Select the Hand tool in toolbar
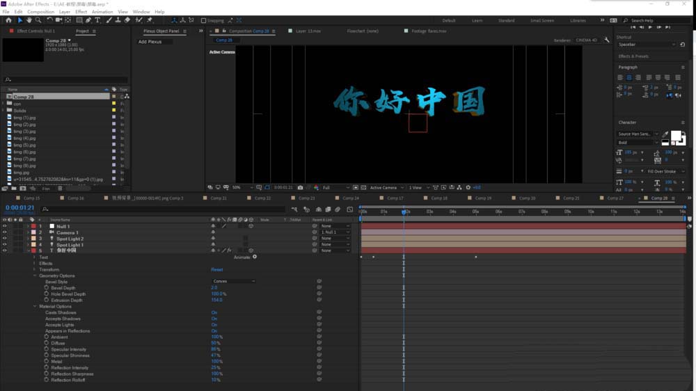This screenshot has height=391, width=696. 29,20
